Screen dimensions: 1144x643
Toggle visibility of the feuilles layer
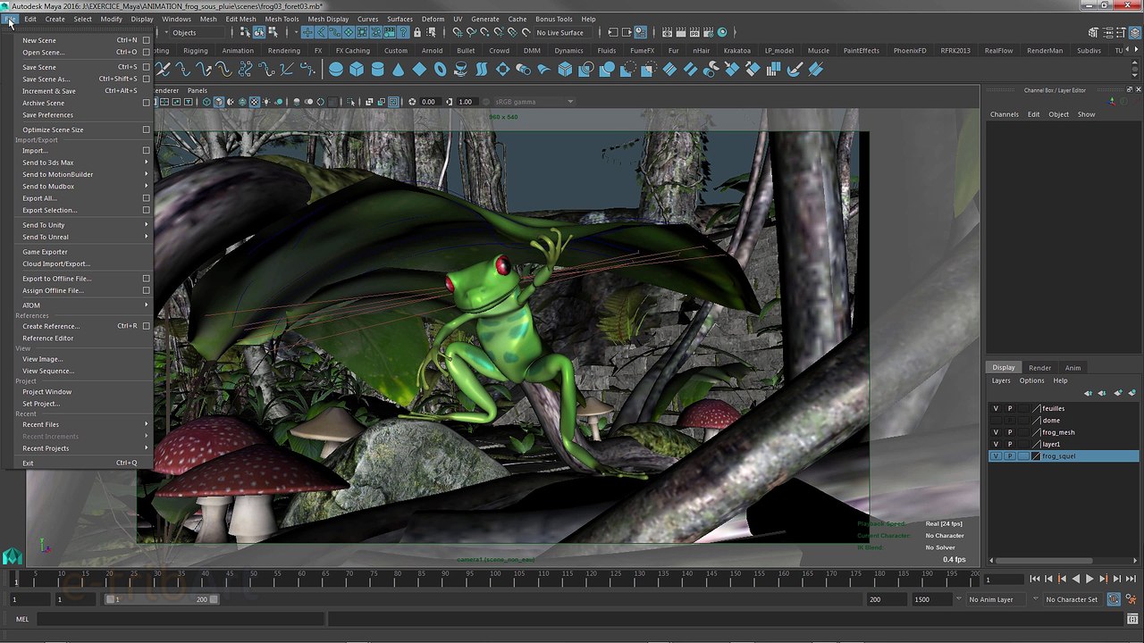tap(996, 408)
